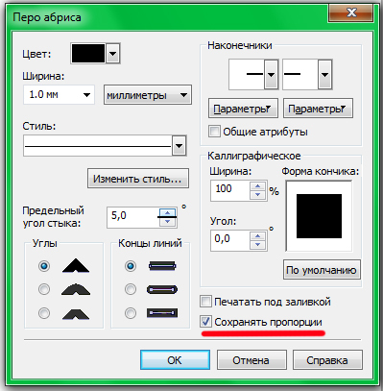
Task: Open the start arrowhead dropdown
Action: (x=271, y=75)
